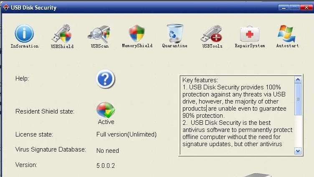Image resolution: width=314 pixels, height=177 pixels.
Task: Open the MemoryShield icon
Action: [137, 33]
